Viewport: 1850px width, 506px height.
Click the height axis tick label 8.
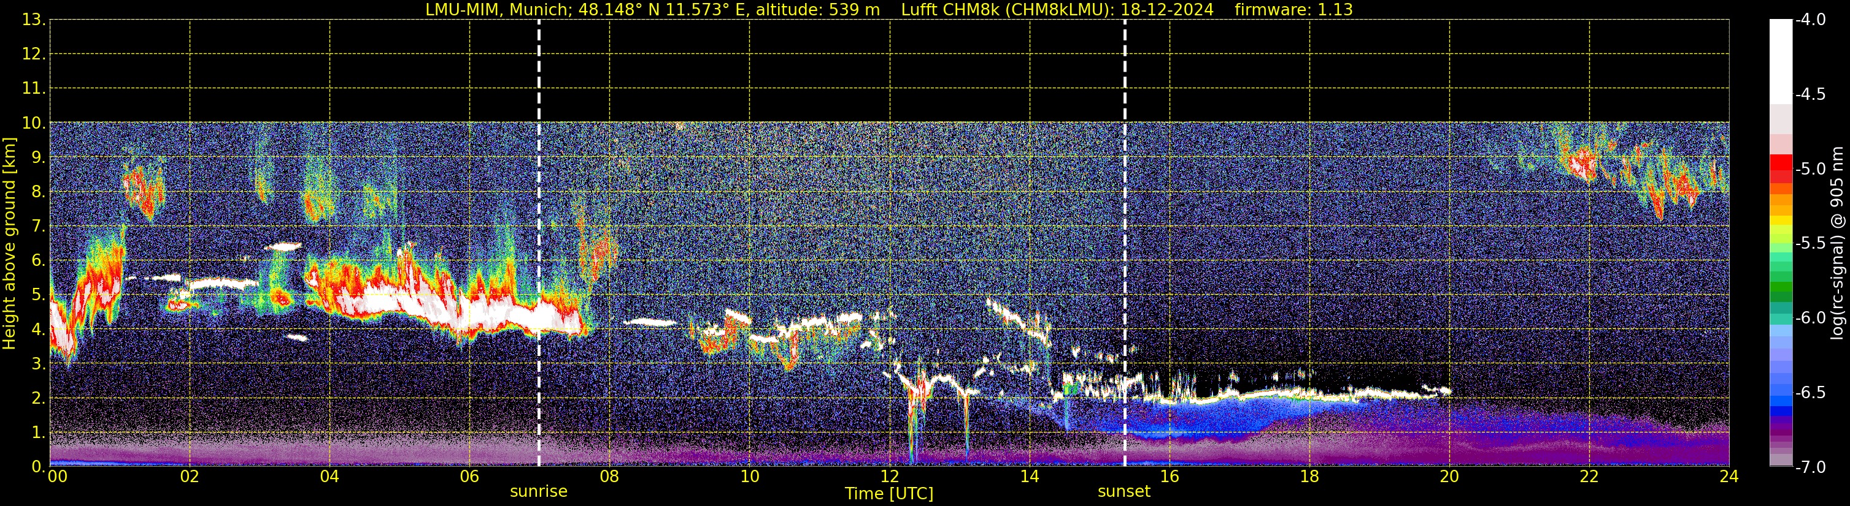pos(37,192)
